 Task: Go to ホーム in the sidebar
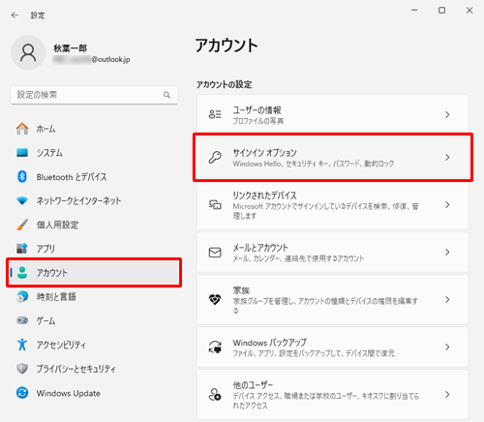tap(94, 129)
